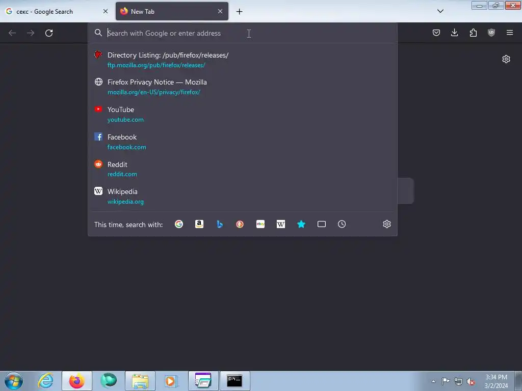This screenshot has height=391, width=522.
Task: Open File Explorer folder on taskbar
Action: (x=140, y=381)
